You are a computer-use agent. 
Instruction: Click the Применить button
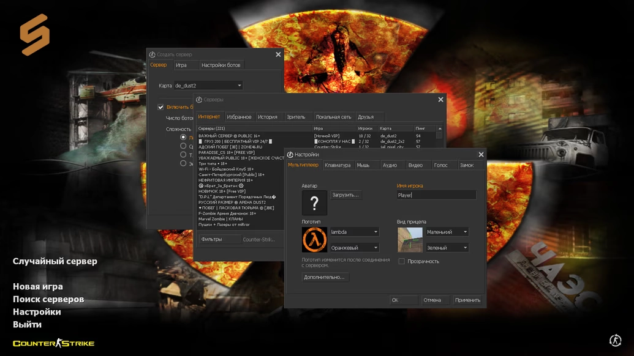pyautogui.click(x=467, y=300)
